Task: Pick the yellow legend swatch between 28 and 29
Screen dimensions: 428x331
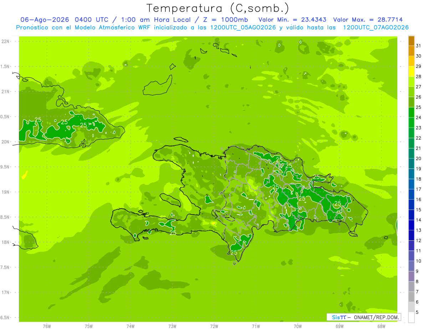Action: (411, 71)
